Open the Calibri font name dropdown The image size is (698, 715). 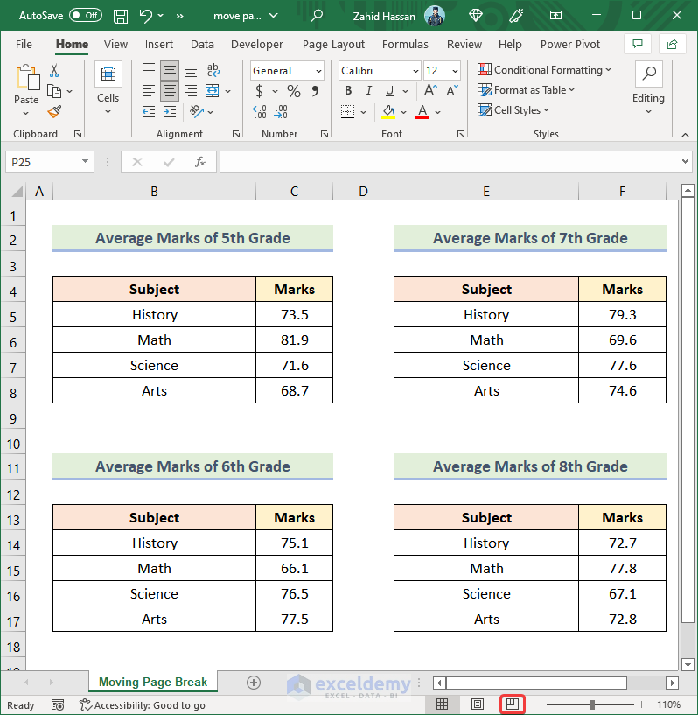point(415,71)
